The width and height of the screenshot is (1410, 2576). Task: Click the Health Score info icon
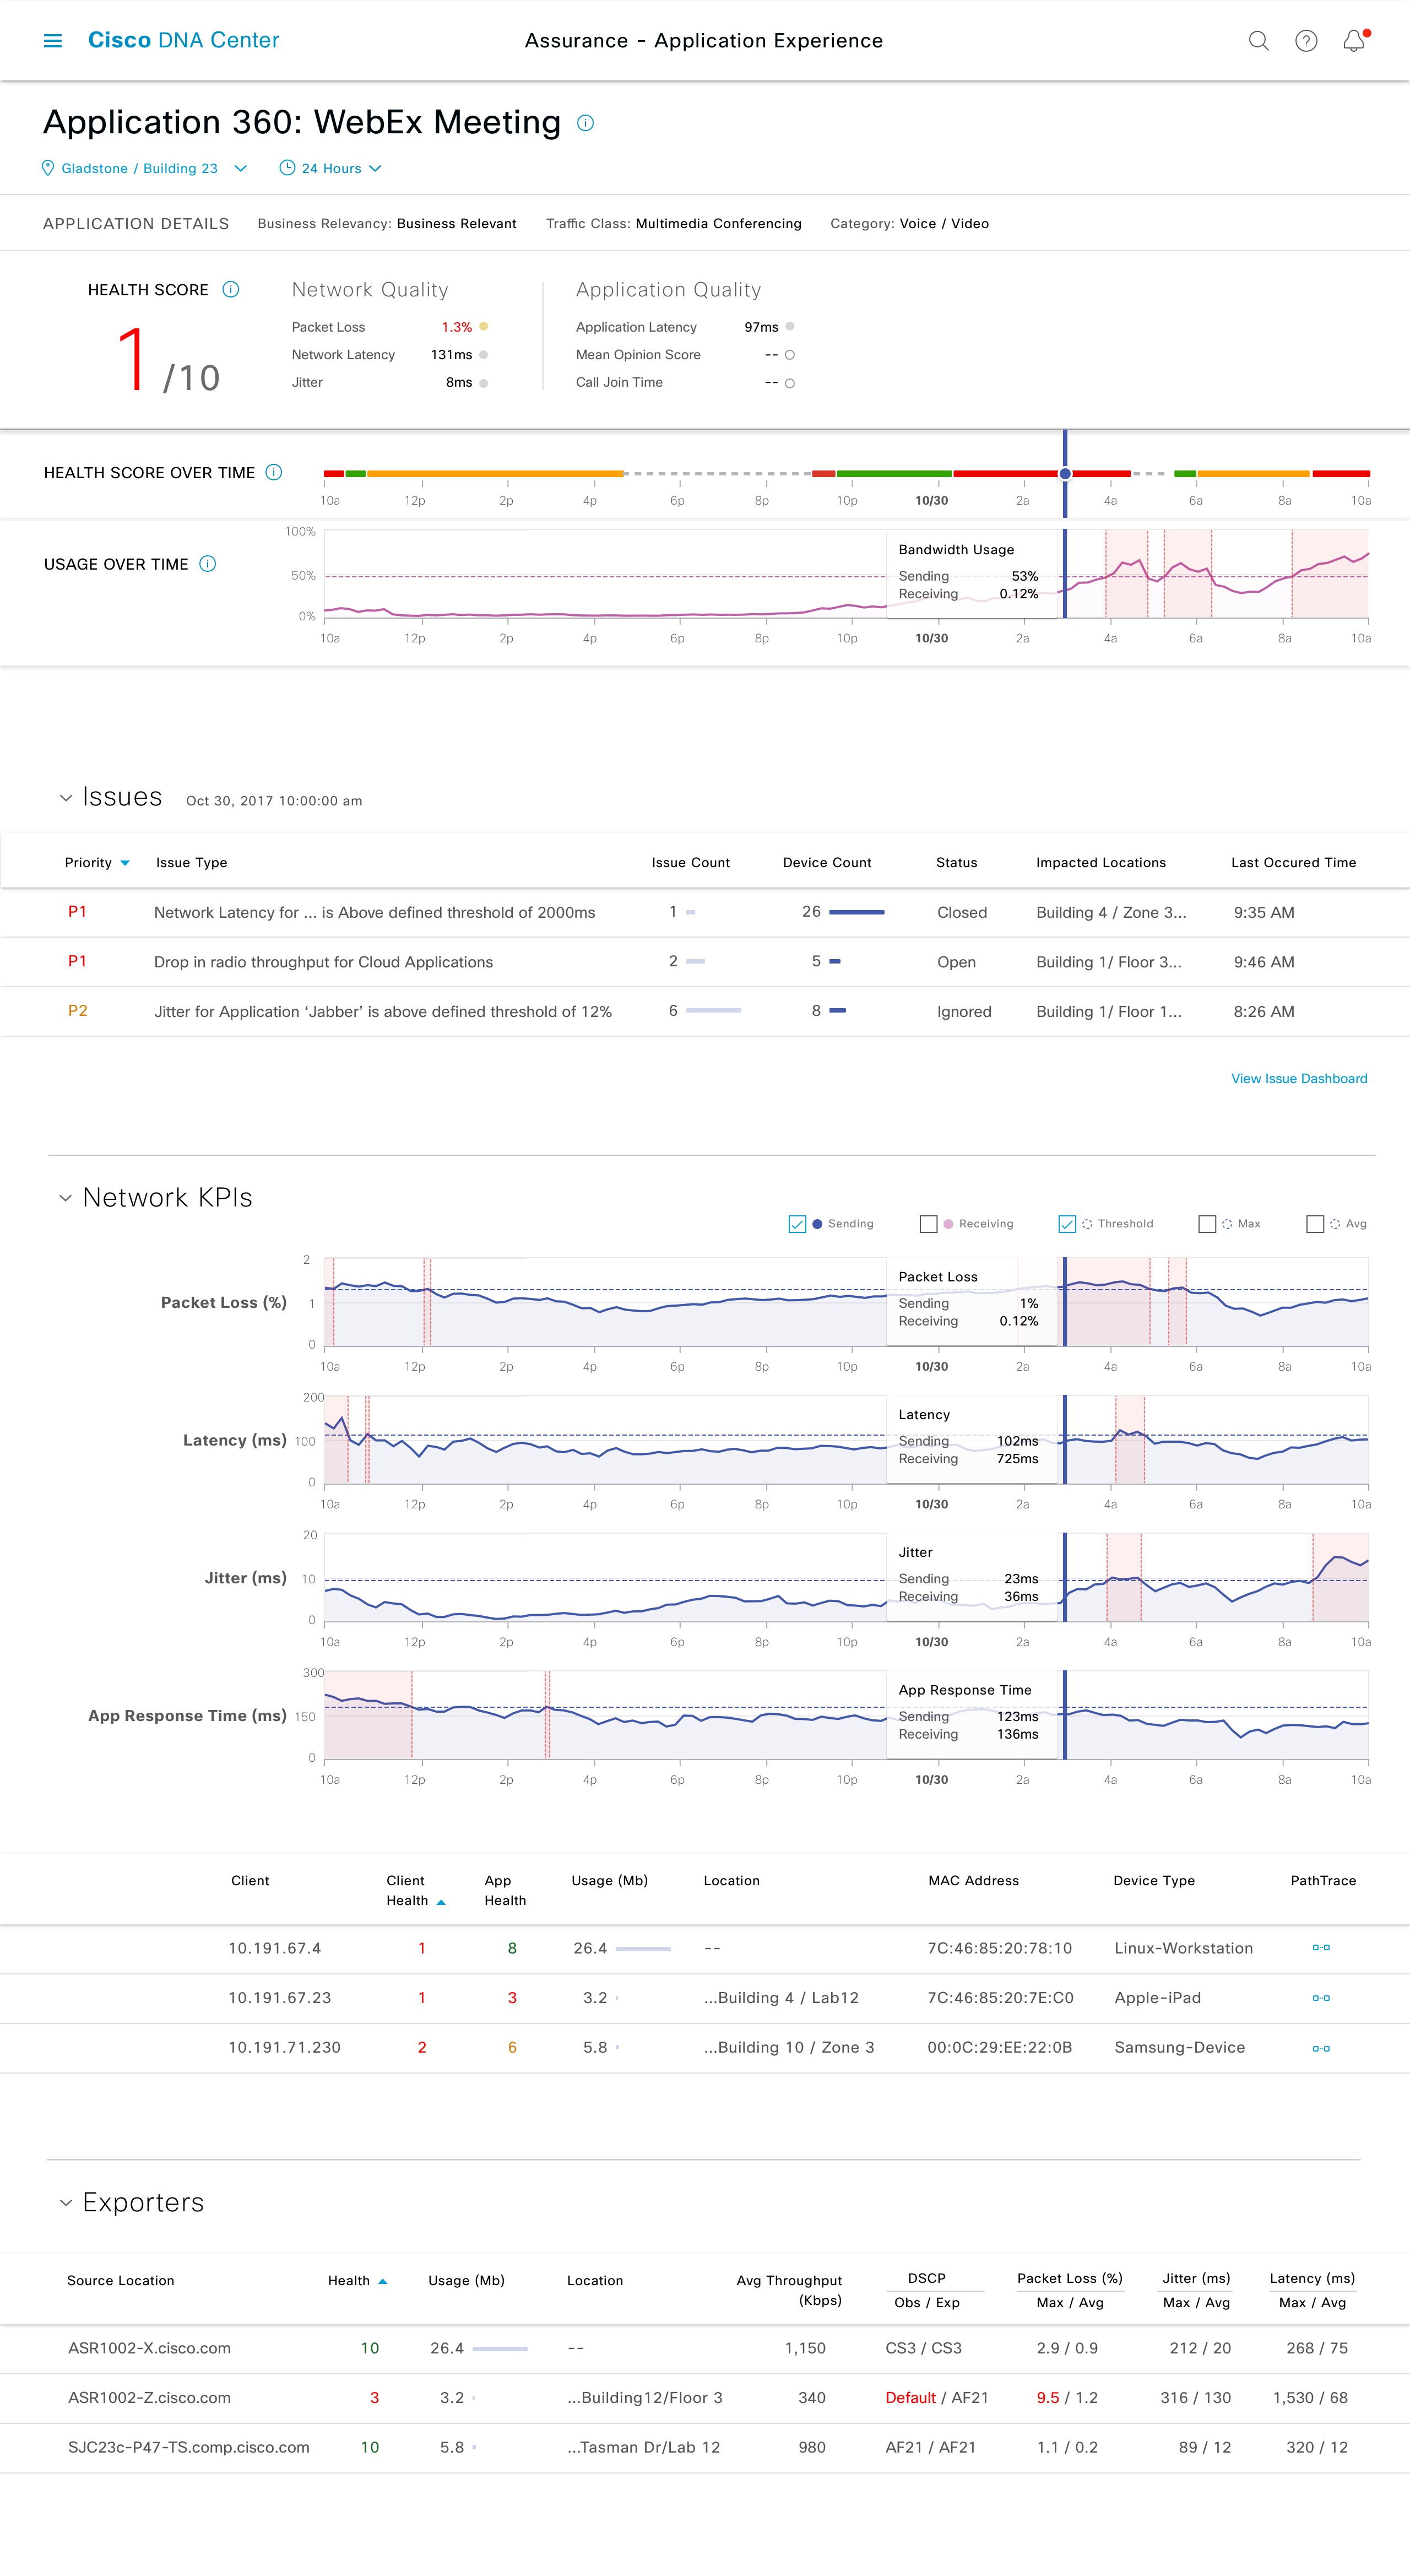(231, 290)
